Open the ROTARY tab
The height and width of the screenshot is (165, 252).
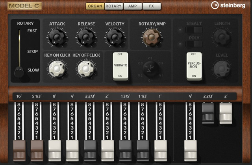pos(114,6)
